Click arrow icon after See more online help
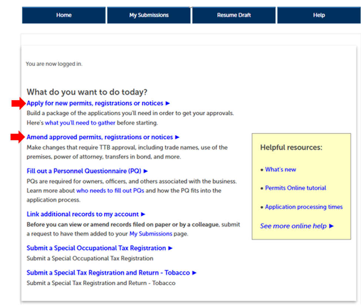 (x=331, y=226)
